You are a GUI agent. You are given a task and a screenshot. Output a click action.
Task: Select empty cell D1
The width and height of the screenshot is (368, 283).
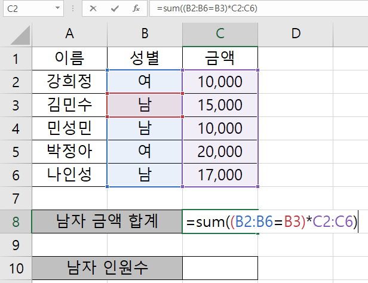[x=296, y=59]
